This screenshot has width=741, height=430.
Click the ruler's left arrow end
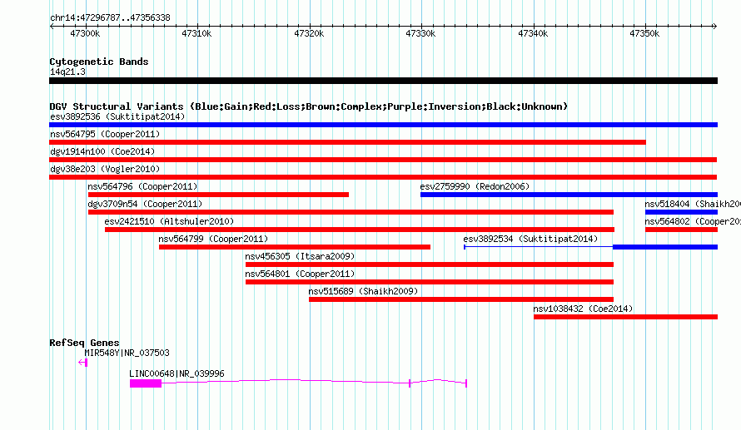tap(52, 27)
